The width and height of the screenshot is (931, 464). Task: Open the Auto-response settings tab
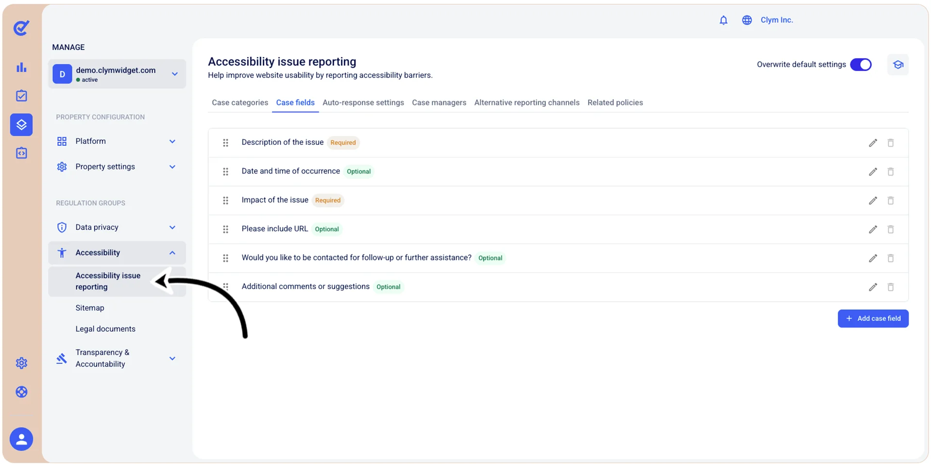tap(363, 103)
